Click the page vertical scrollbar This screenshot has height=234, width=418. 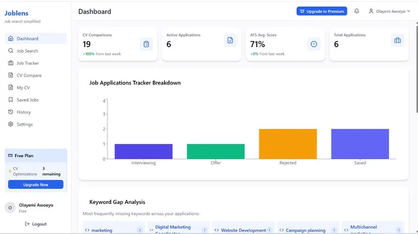(x=417, y=69)
